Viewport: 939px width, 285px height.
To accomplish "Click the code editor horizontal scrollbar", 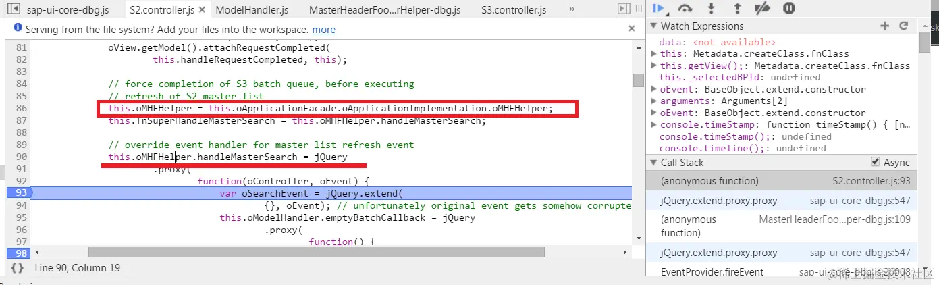I will pyautogui.click(x=316, y=252).
